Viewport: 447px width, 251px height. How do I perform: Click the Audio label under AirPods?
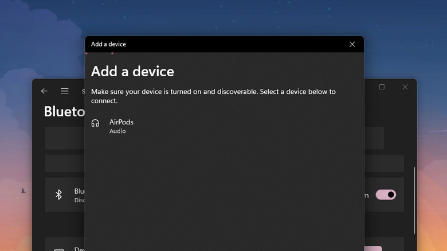pos(117,131)
